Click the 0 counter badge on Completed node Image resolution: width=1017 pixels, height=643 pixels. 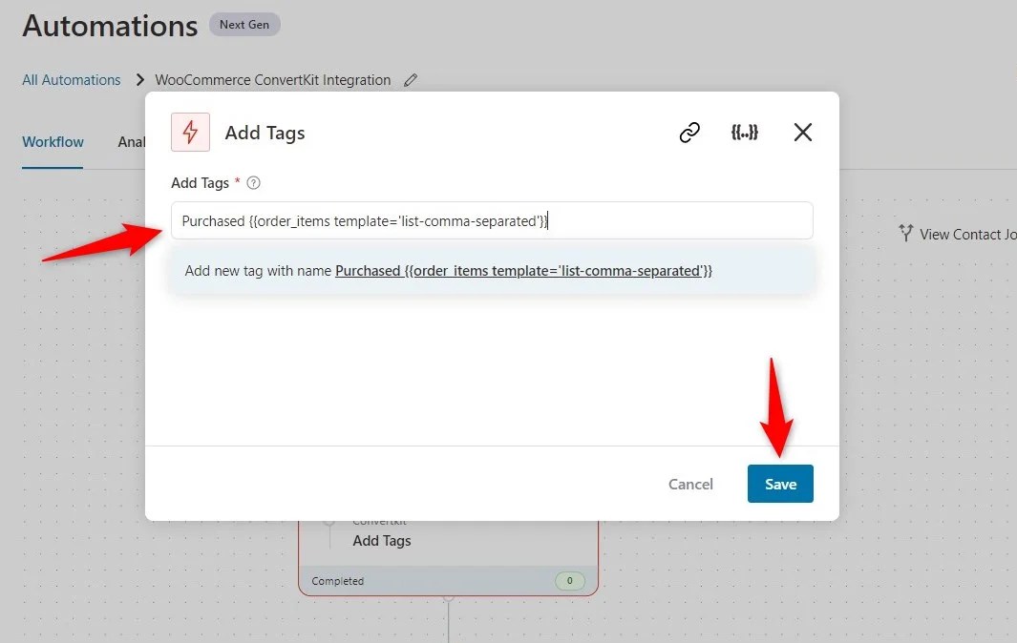[570, 580]
